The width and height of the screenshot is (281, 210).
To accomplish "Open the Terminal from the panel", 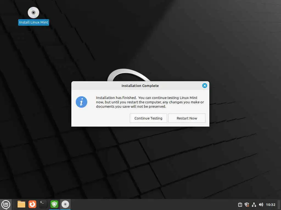I will pos(43,204).
